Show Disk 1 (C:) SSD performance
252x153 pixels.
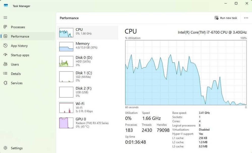[87, 76]
